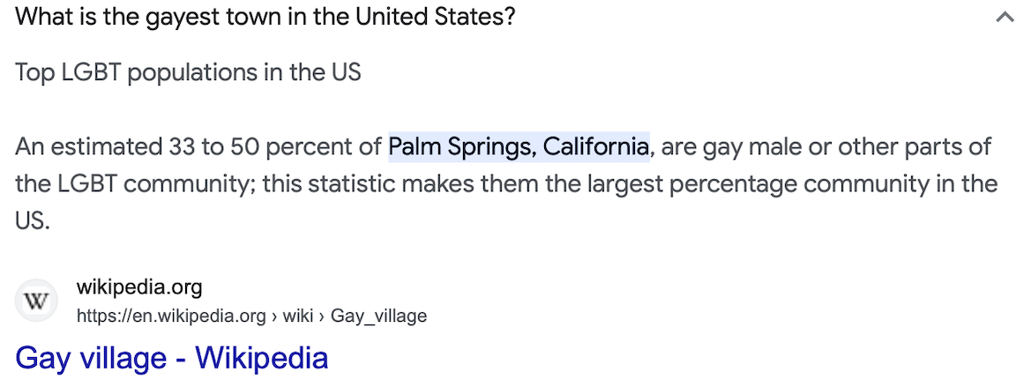
Task: Click the "Gay_village" breadcrumb segment
Action: click(x=378, y=315)
